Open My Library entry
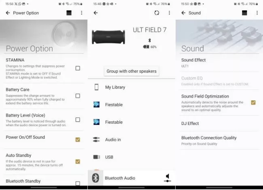This screenshot has height=190, width=263. coord(115,87)
